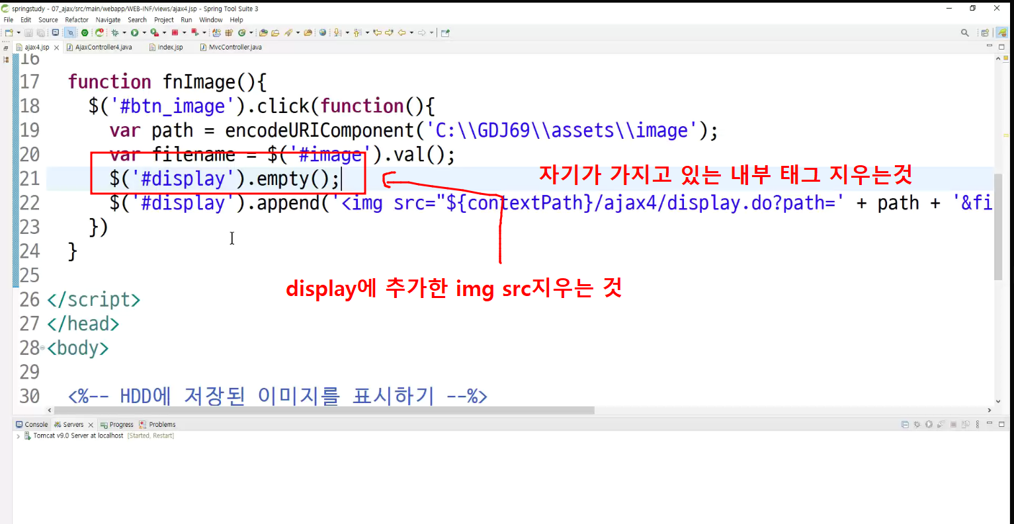Click line number 25 in gutter
This screenshot has width=1014, height=524.
(x=30, y=275)
